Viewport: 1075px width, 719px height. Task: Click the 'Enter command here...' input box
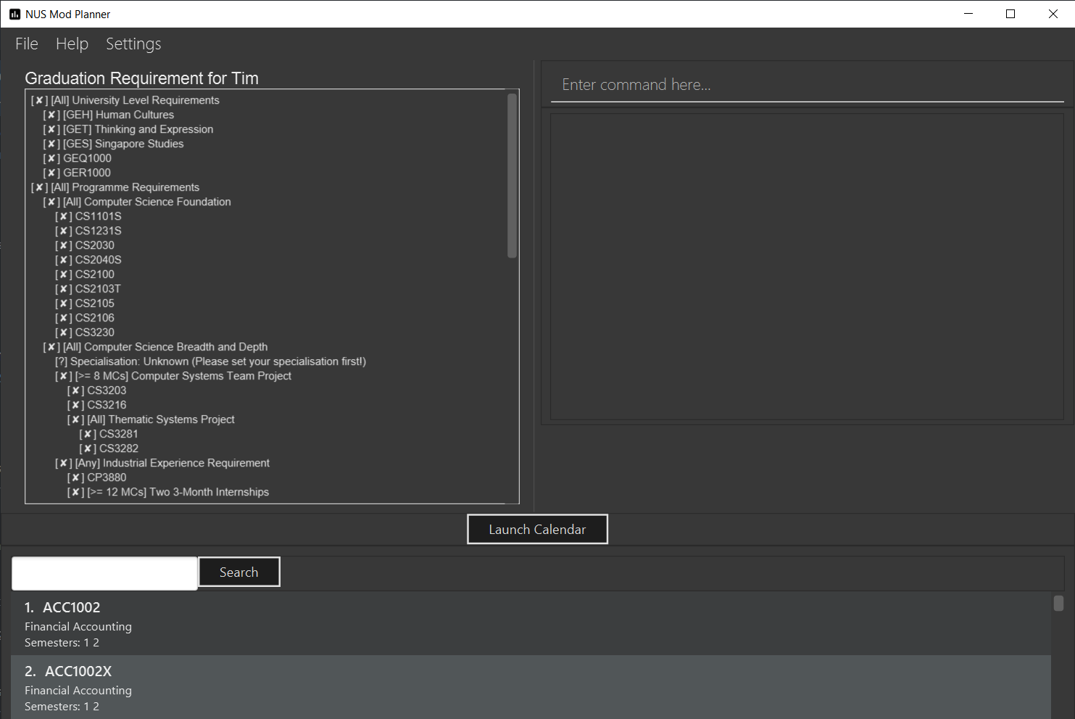807,85
